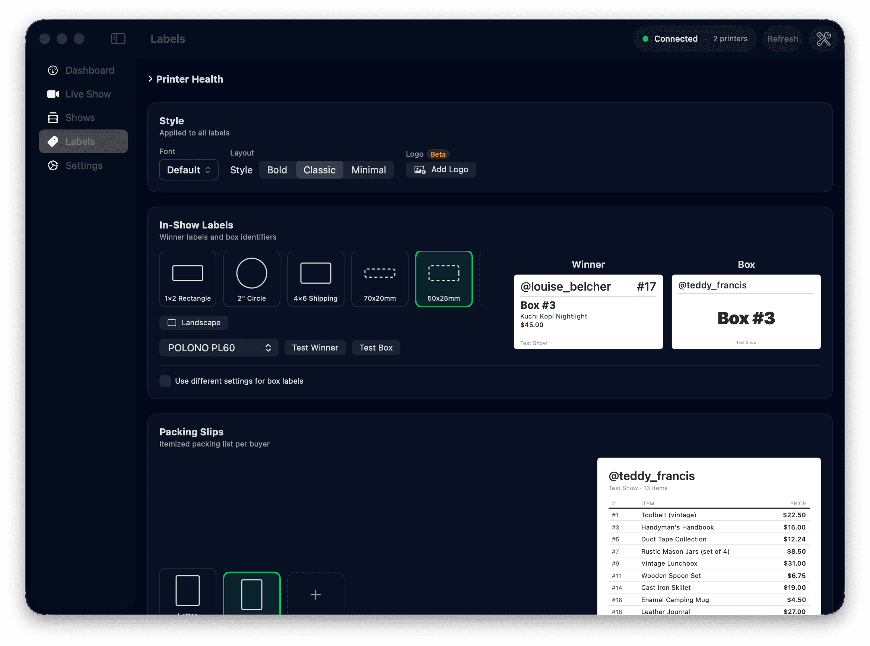Switch layout style to Bold
The image size is (870, 646).
[x=277, y=170]
